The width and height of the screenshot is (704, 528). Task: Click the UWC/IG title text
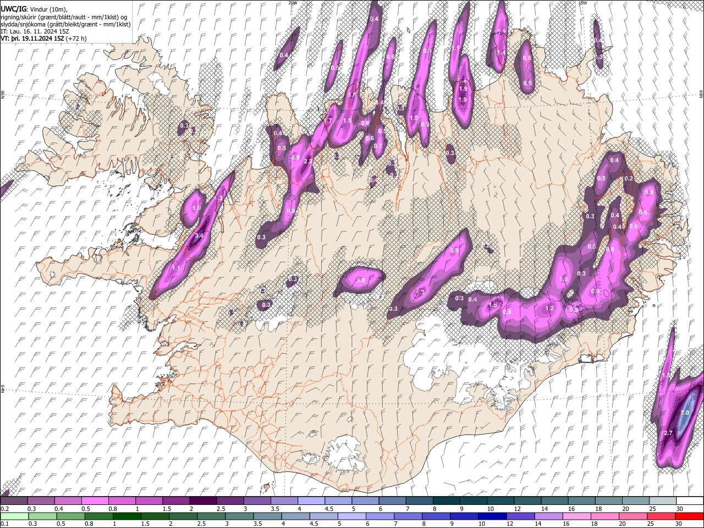tap(13, 9)
